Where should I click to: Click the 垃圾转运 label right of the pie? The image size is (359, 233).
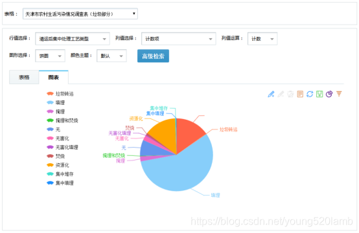[228, 129]
